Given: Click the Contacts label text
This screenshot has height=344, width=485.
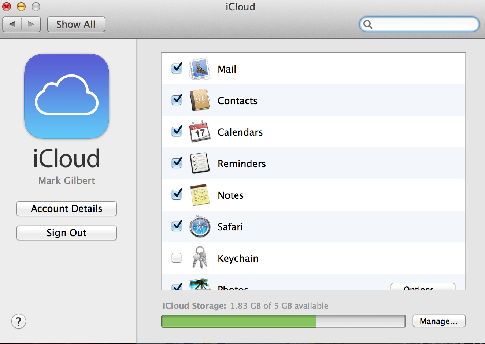Looking at the screenshot, I should 237,101.
